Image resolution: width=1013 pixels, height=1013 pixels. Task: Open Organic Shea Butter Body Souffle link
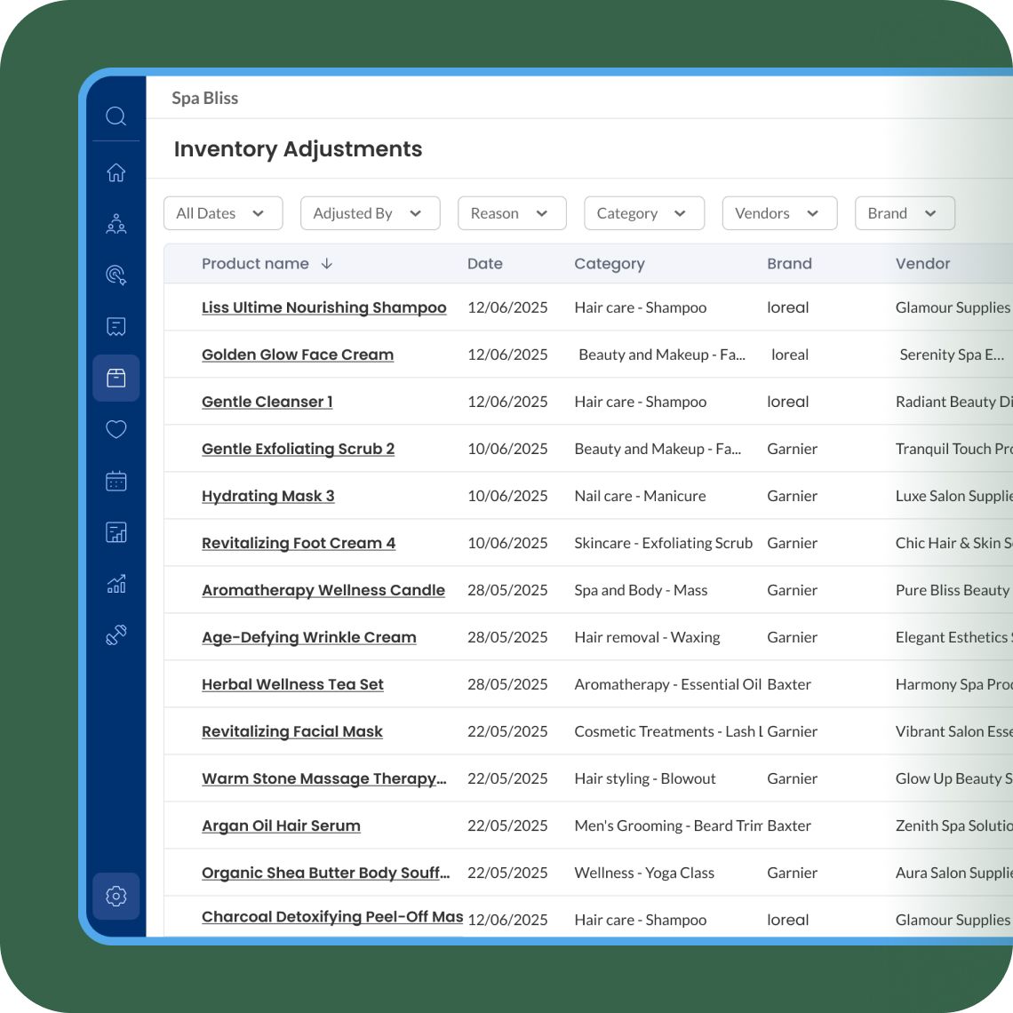tap(325, 873)
